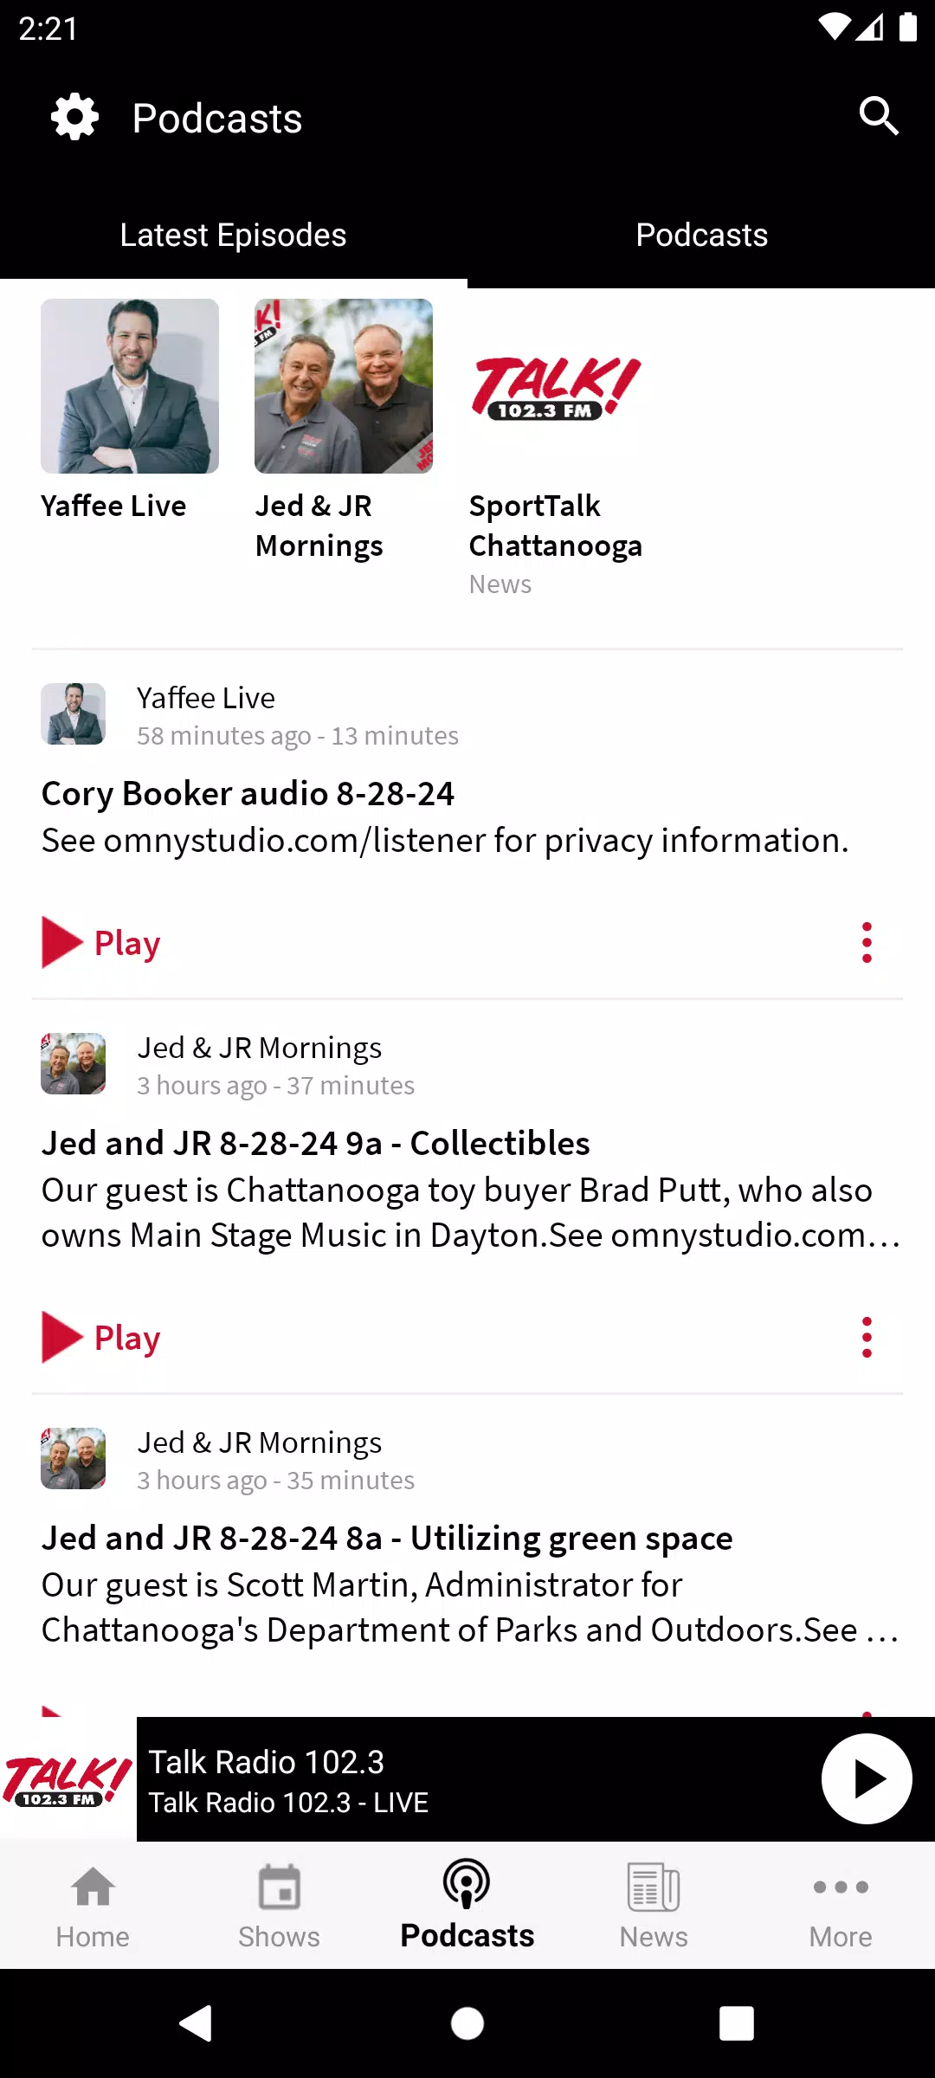The image size is (935, 2078).
Task: Read the Brad Putt toy buyer description text
Action: (470, 1213)
